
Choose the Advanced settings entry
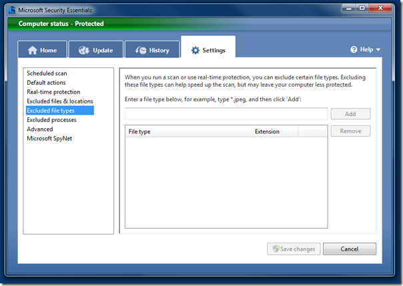pos(40,129)
